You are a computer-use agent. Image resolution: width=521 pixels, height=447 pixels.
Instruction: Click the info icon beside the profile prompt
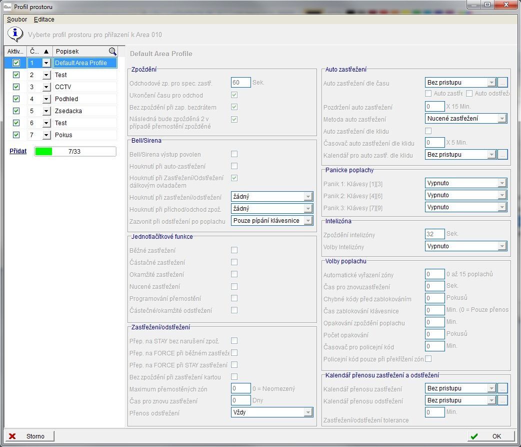point(15,34)
